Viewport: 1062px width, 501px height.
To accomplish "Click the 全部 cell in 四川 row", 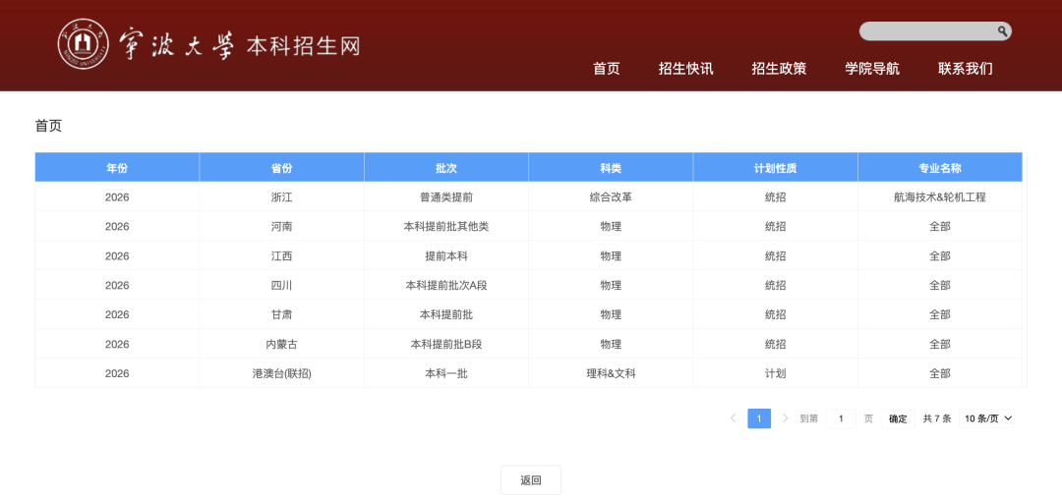I will click(940, 285).
